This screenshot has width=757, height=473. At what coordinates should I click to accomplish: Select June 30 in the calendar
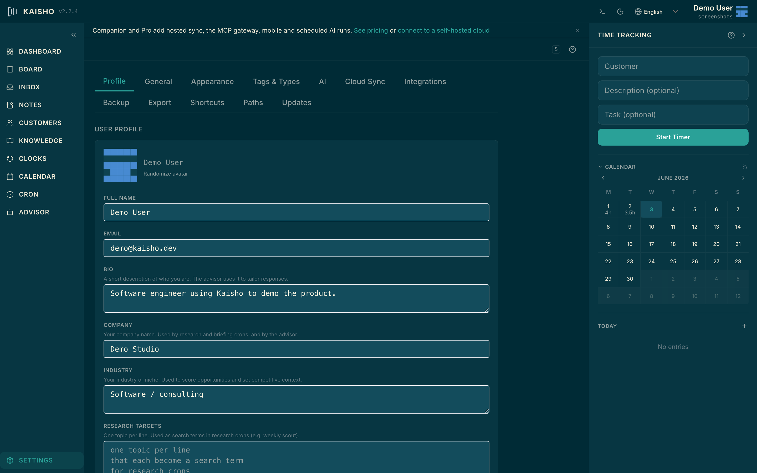tap(630, 279)
